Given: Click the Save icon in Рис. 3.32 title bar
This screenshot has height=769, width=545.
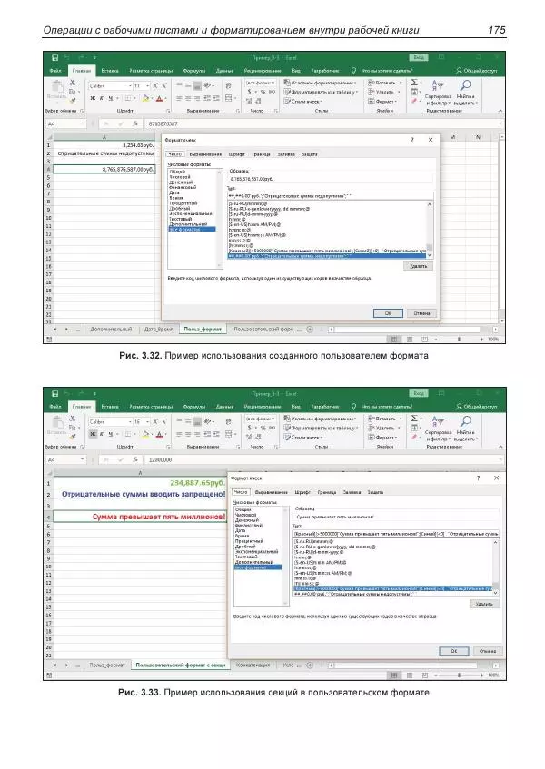Looking at the screenshot, I should coord(54,58).
